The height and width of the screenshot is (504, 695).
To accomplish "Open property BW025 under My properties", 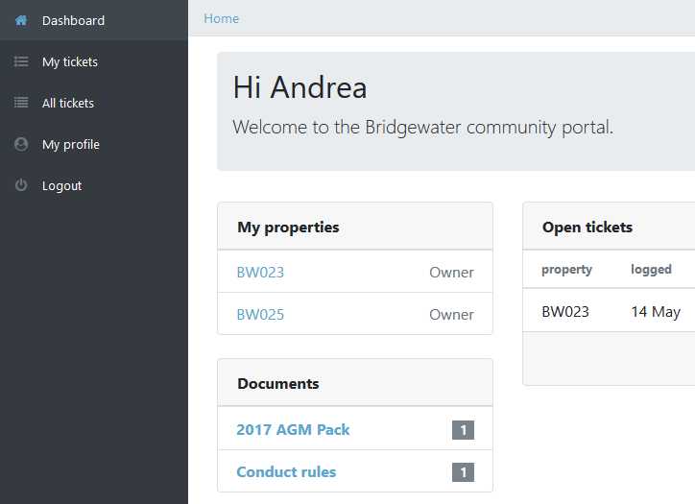I will pyautogui.click(x=260, y=314).
